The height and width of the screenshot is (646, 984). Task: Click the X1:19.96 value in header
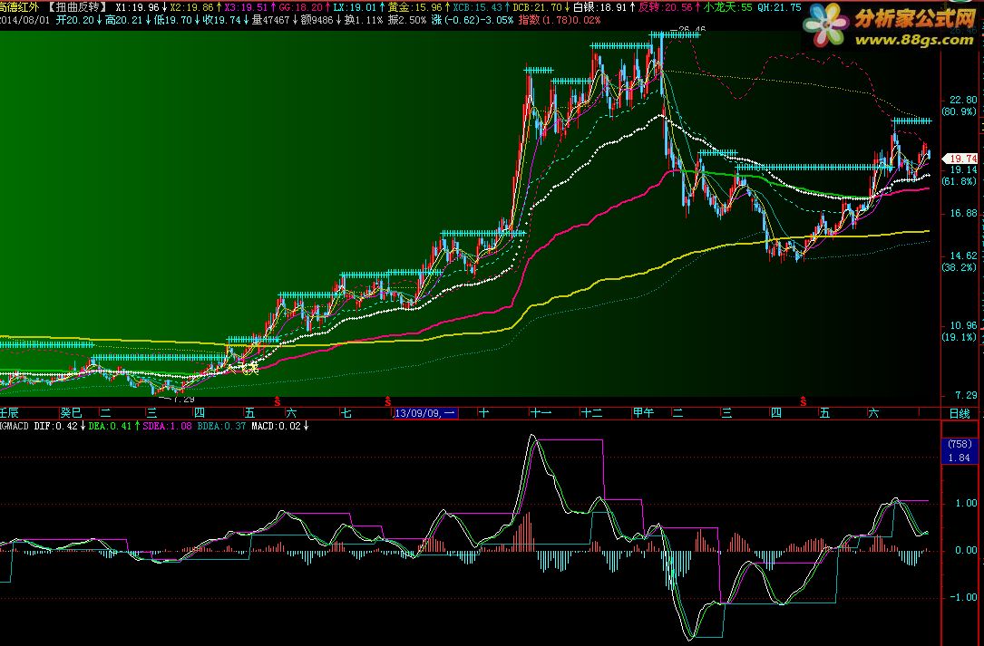tap(138, 7)
